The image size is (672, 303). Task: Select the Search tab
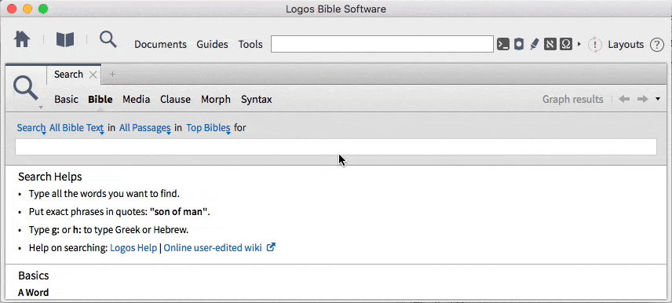point(68,75)
